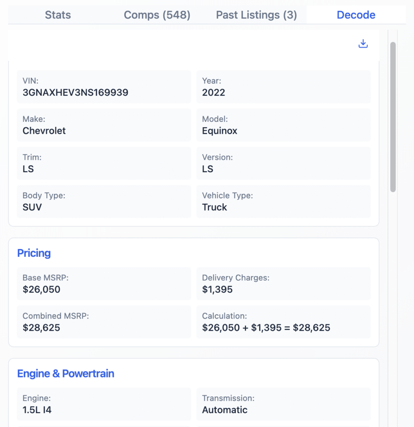The height and width of the screenshot is (427, 414).
Task: Switch to the Stats tab
Action: 58,15
